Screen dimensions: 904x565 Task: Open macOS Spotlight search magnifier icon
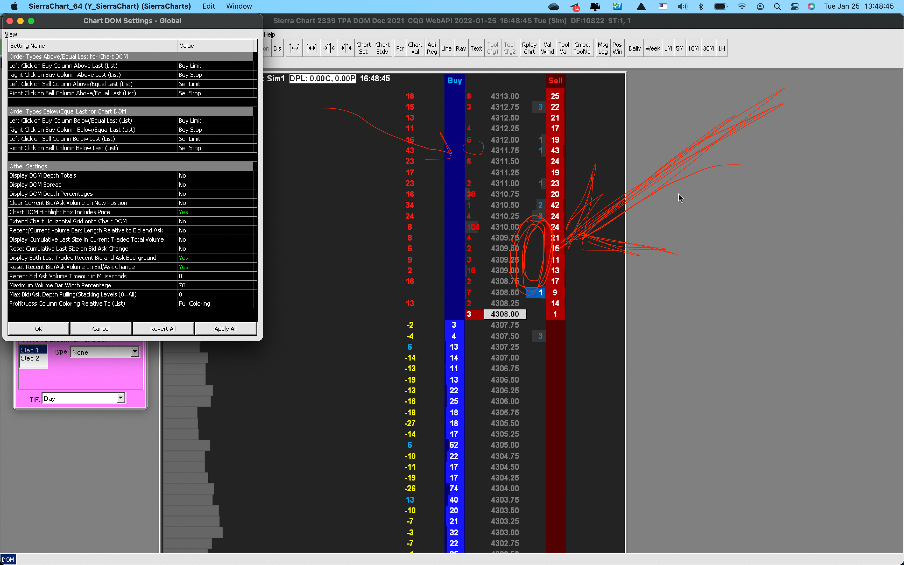(x=777, y=6)
